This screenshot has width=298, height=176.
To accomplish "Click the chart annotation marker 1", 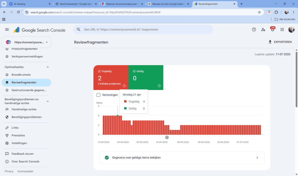I will [x=167, y=137].
